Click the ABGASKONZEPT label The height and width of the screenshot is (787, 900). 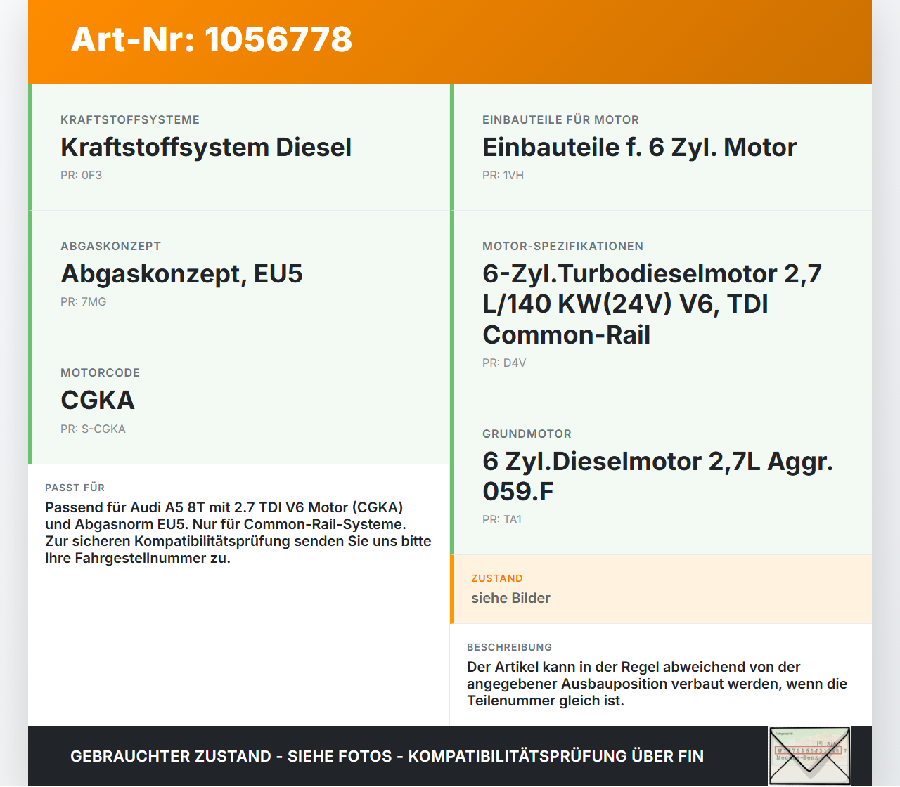point(111,247)
